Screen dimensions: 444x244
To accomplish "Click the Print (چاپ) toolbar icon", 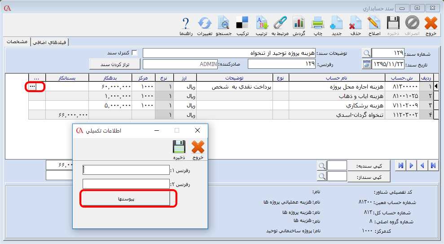I will 317,24.
